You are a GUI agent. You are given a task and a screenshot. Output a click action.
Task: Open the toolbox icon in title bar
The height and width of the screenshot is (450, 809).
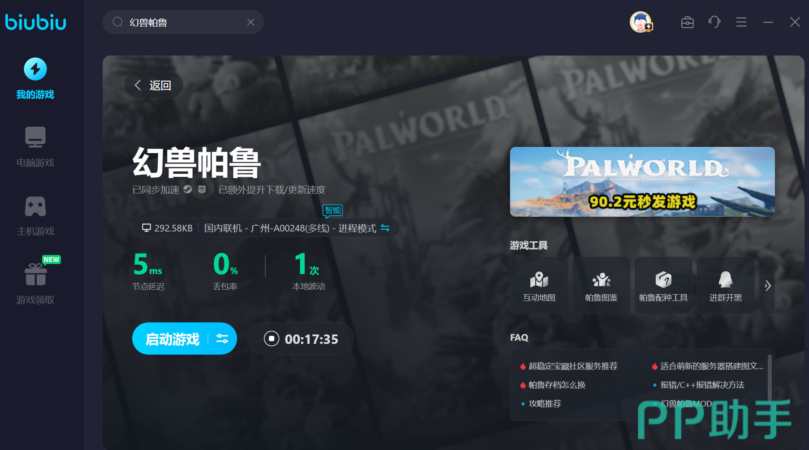click(x=687, y=22)
